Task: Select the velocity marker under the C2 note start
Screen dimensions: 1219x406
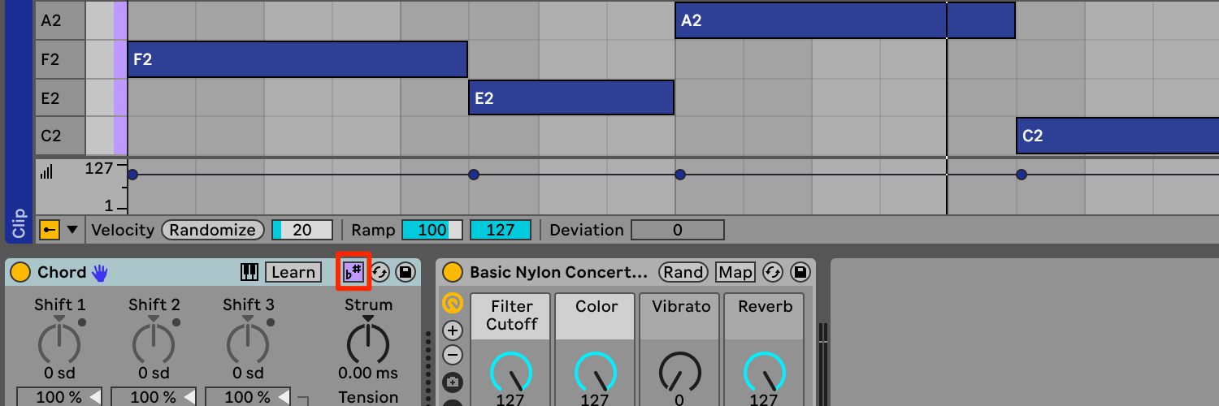Action: (1022, 175)
